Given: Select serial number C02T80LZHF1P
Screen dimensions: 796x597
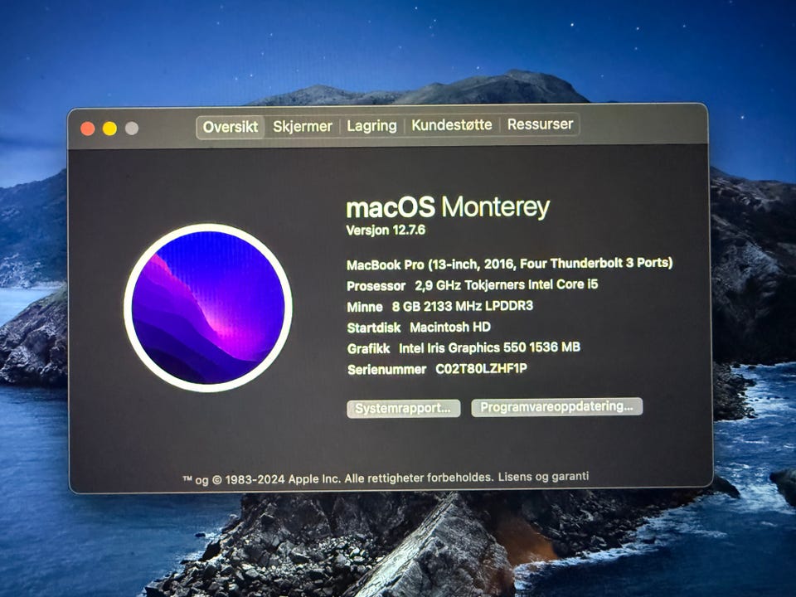Looking at the screenshot, I should (481, 369).
